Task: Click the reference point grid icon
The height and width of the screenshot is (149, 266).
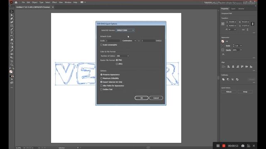Action: (x=223, y=24)
